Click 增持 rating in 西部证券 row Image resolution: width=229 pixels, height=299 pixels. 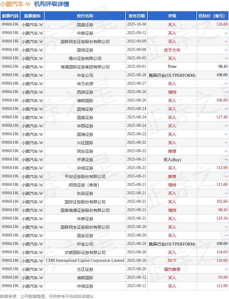[172, 92]
